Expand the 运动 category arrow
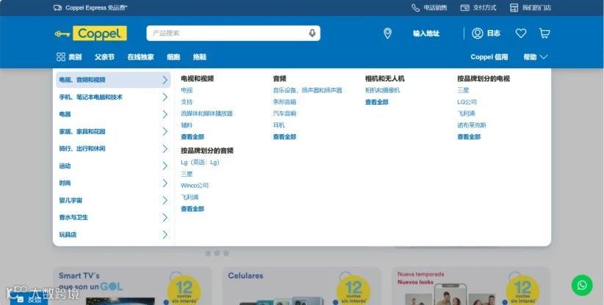 [165, 166]
